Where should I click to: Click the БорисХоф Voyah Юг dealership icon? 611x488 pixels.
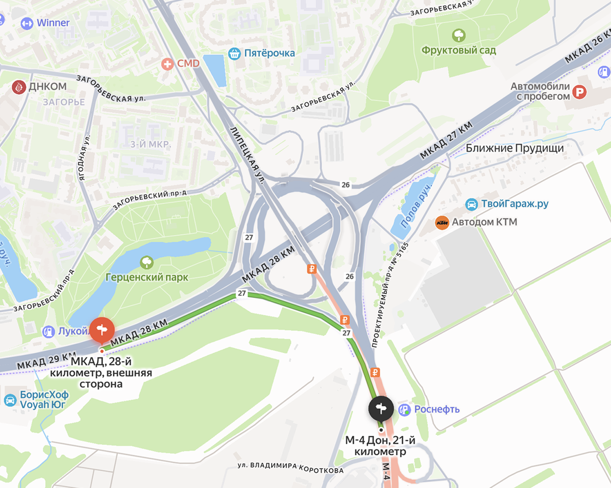(10, 400)
